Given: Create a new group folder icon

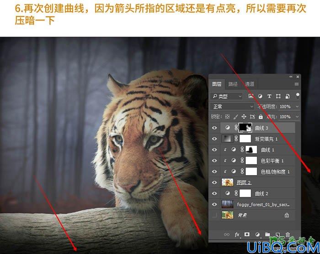Looking at the screenshot, I should pos(267,234).
